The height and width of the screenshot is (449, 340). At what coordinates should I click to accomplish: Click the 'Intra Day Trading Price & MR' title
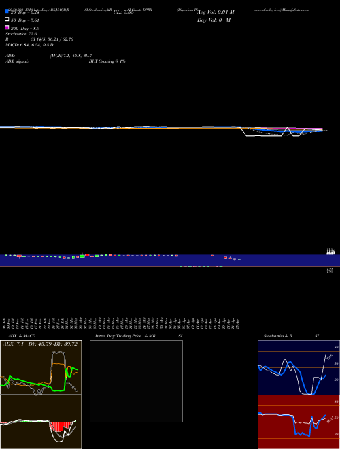pyautogui.click(x=125, y=336)
